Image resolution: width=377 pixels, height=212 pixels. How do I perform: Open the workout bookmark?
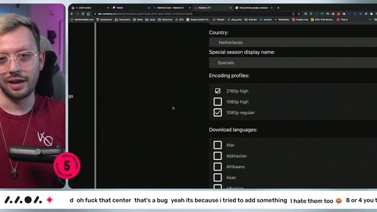pos(266,19)
